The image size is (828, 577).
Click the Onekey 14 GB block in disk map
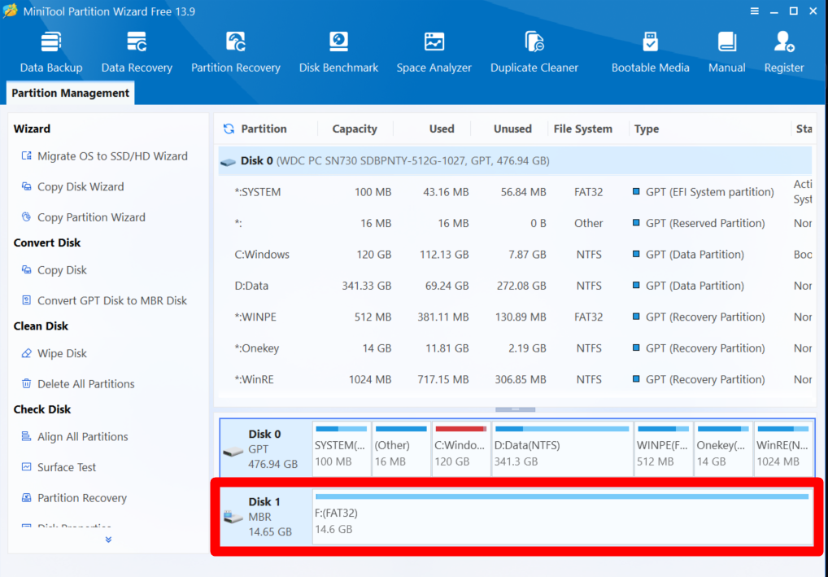point(723,448)
